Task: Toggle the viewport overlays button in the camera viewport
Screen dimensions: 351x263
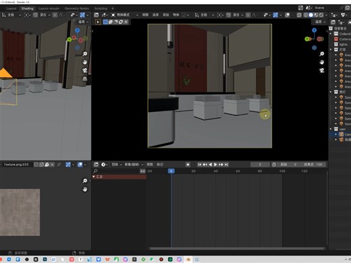Action: 288,15
